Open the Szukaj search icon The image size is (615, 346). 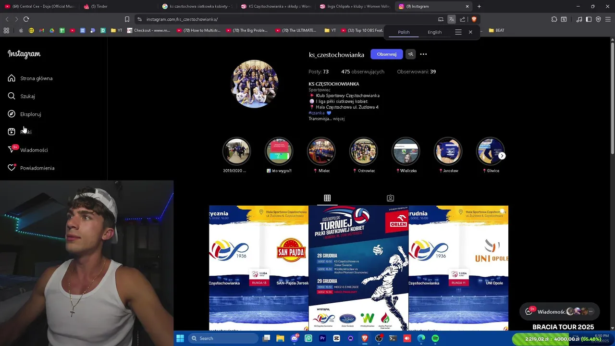click(x=12, y=96)
